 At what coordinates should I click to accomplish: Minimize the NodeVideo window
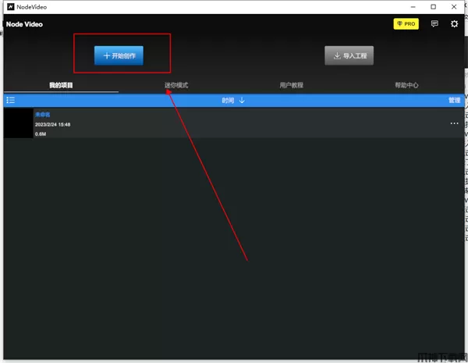click(x=413, y=7)
